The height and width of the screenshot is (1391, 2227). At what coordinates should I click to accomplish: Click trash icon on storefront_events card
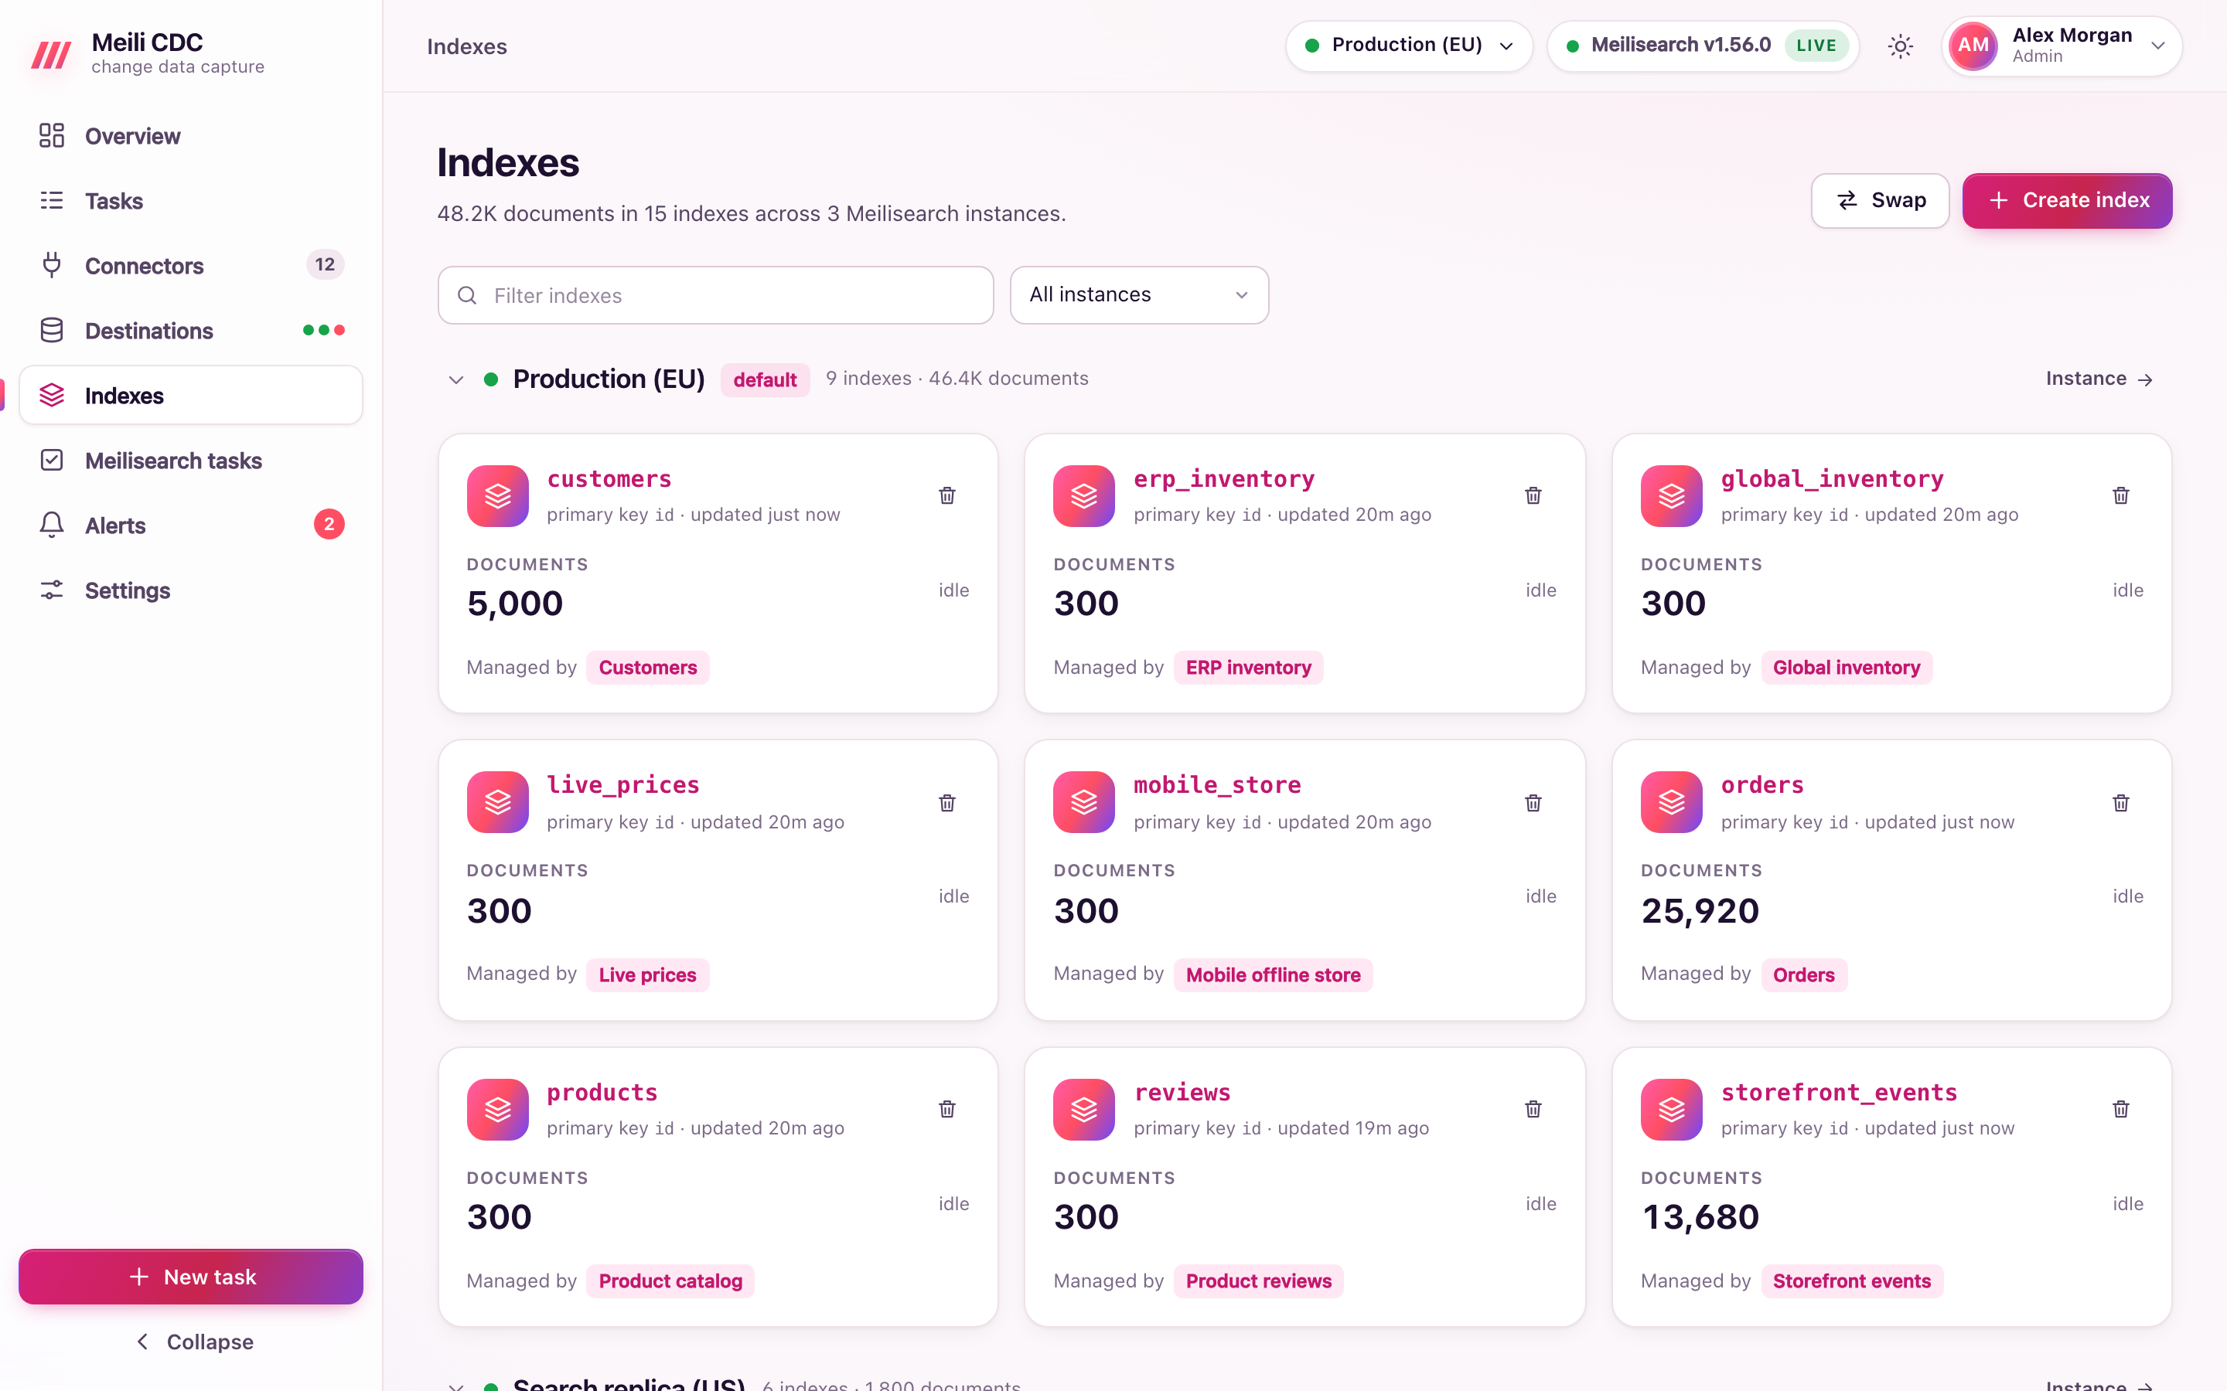point(2120,1109)
